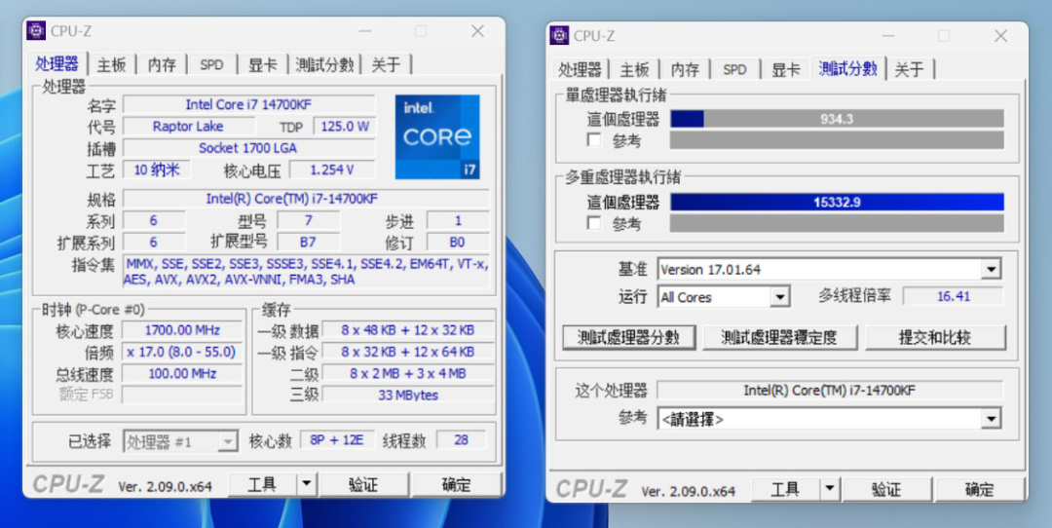
Task: Open 測試分數 tab in left window
Action: (324, 64)
